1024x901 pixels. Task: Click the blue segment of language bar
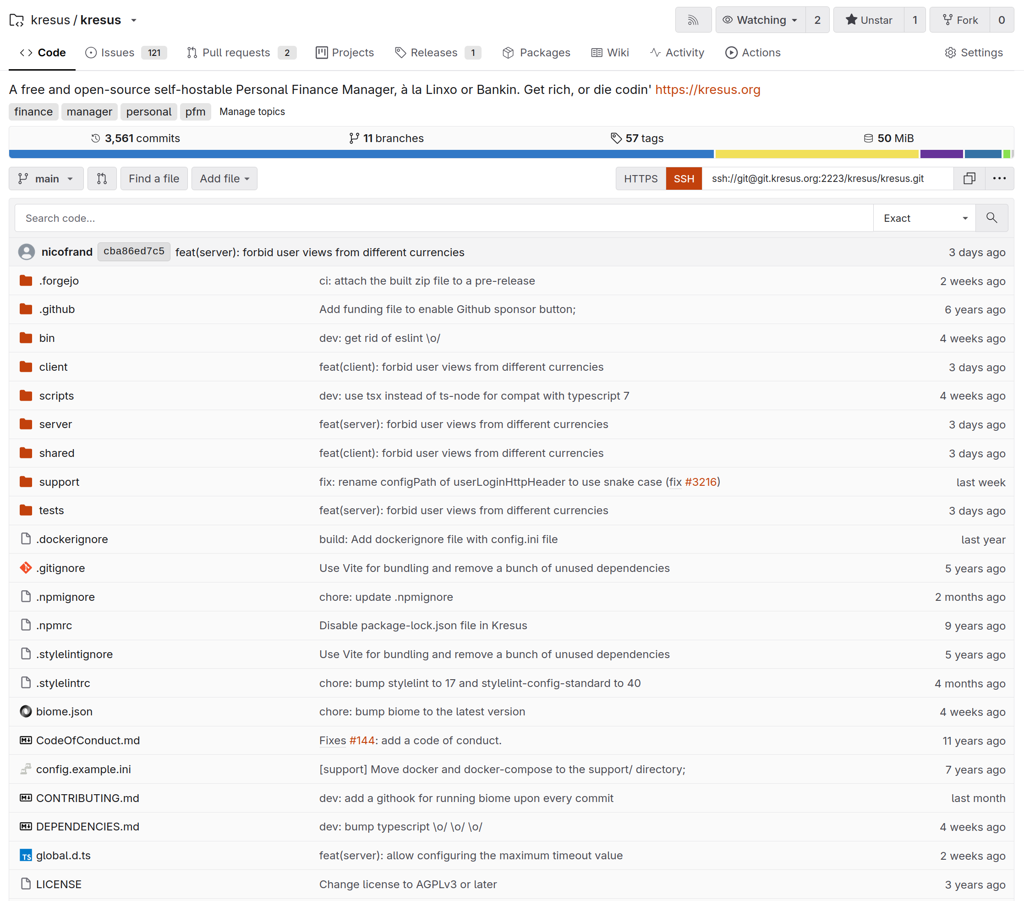(361, 154)
